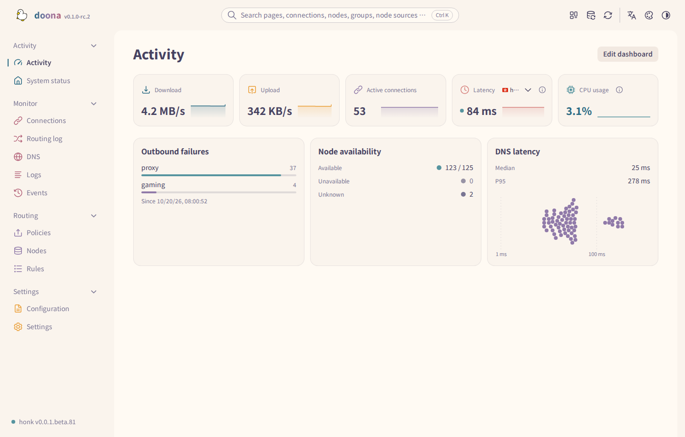Click the Edit dashboard button
Viewport: 685px width, 437px height.
click(x=628, y=54)
